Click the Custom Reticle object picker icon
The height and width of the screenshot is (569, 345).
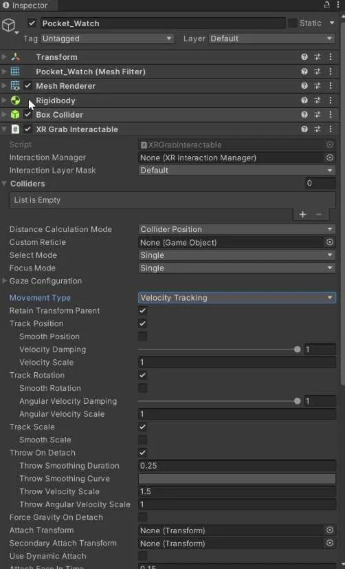pyautogui.click(x=330, y=242)
